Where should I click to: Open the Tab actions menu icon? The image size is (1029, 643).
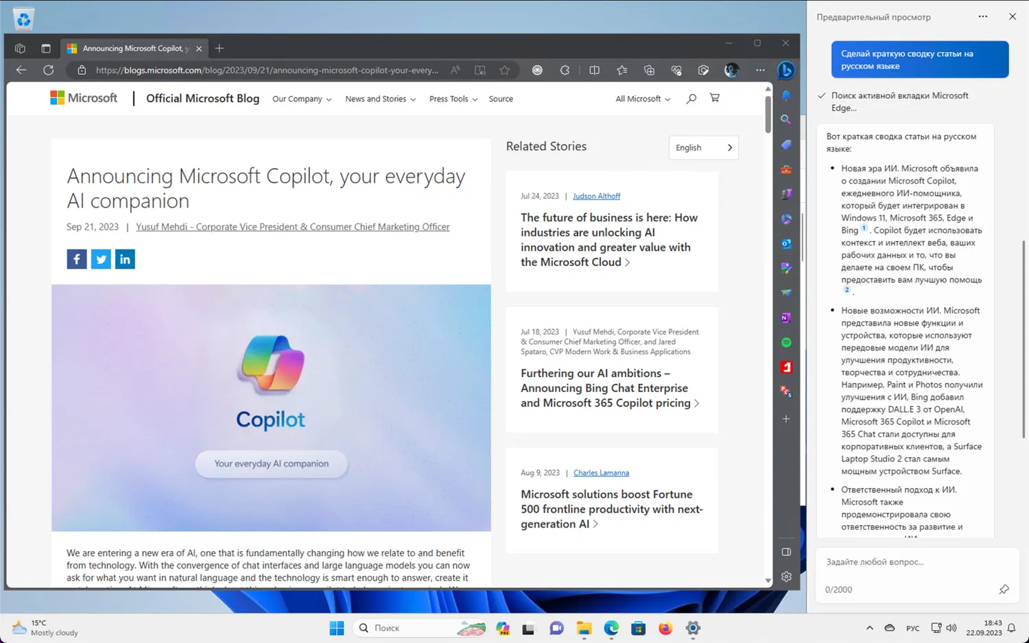coord(46,49)
